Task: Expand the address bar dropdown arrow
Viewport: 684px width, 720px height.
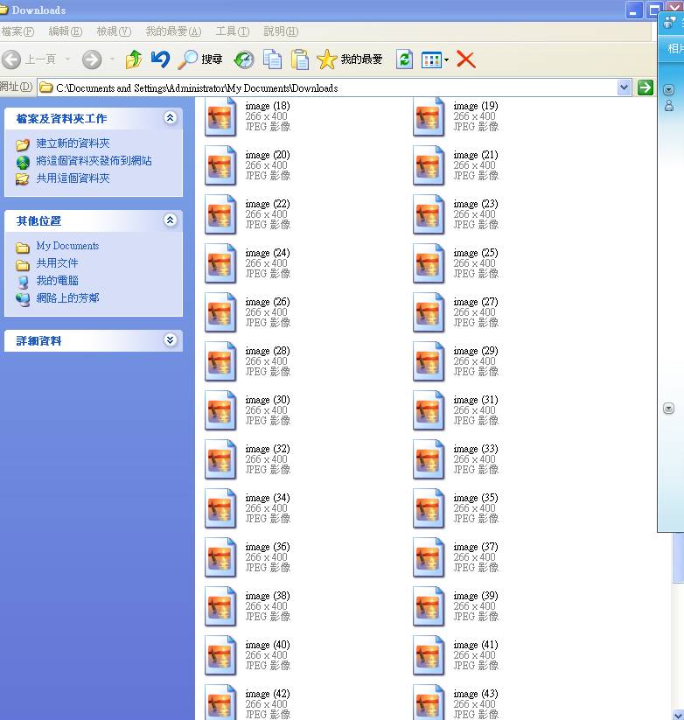Action: pyautogui.click(x=624, y=87)
